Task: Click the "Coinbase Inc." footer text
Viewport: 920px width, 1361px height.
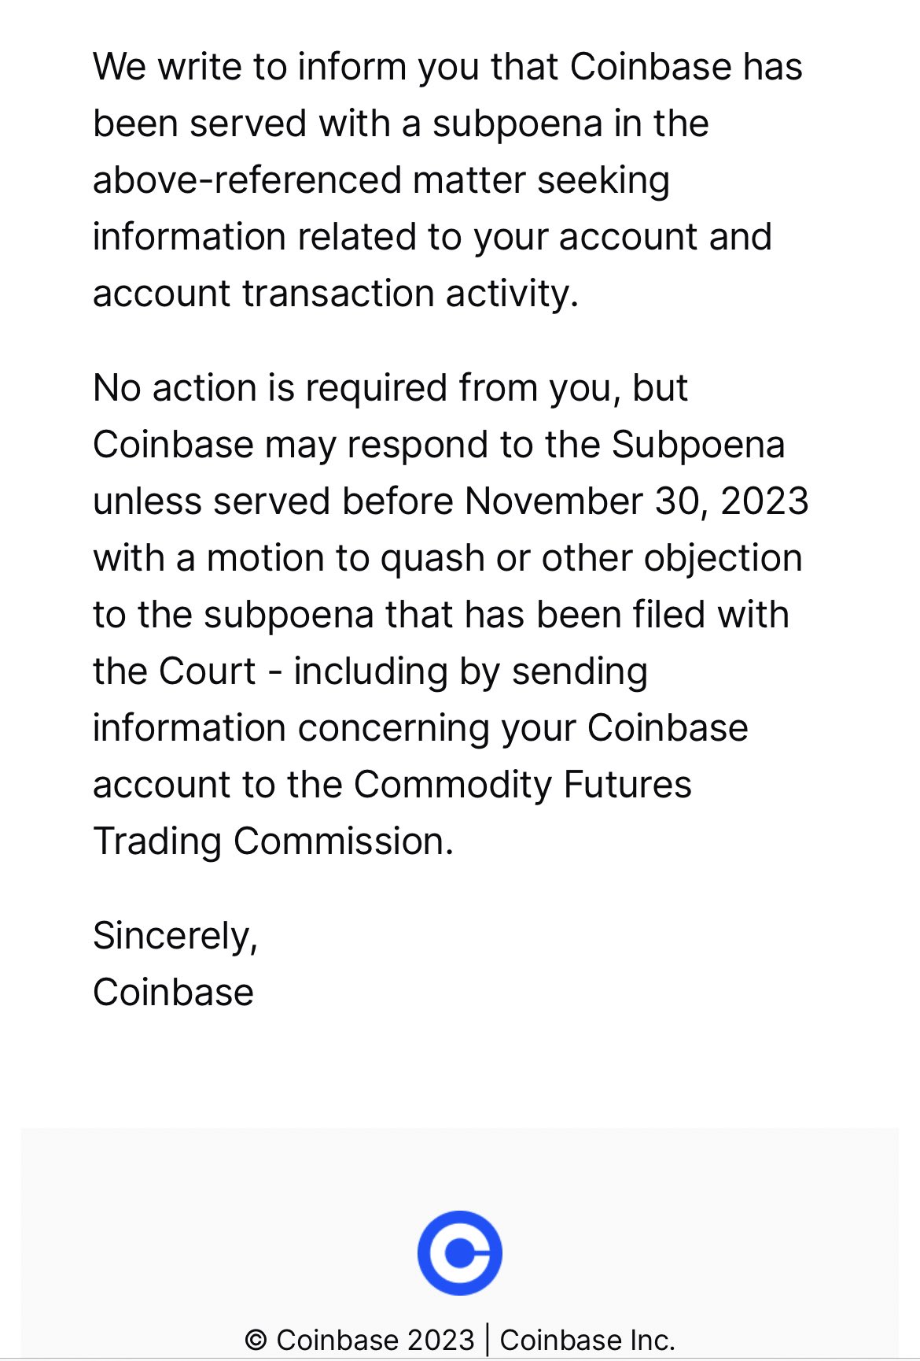Action: (x=587, y=1340)
